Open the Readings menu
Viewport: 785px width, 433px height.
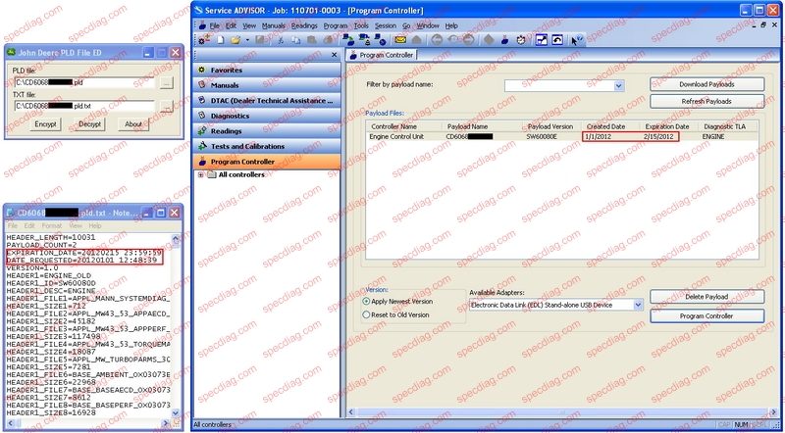pyautogui.click(x=303, y=24)
